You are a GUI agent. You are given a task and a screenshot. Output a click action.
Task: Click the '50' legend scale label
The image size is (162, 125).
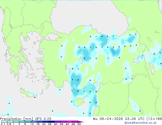(79, 124)
